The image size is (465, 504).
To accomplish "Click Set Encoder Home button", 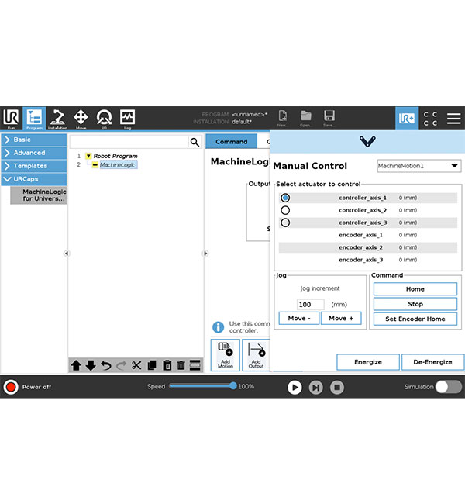I will coord(415,319).
